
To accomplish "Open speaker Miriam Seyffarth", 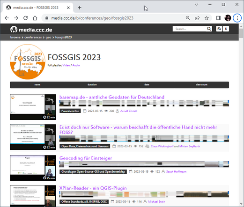I will [190, 146].
